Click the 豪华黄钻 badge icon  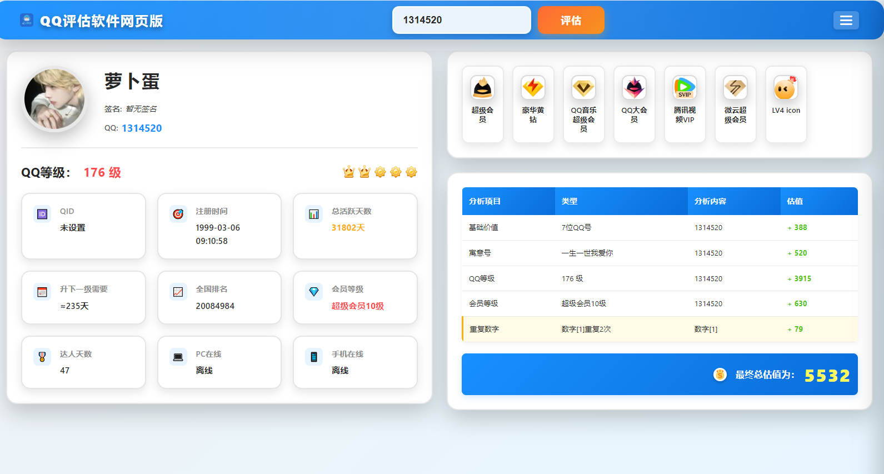[x=533, y=88]
